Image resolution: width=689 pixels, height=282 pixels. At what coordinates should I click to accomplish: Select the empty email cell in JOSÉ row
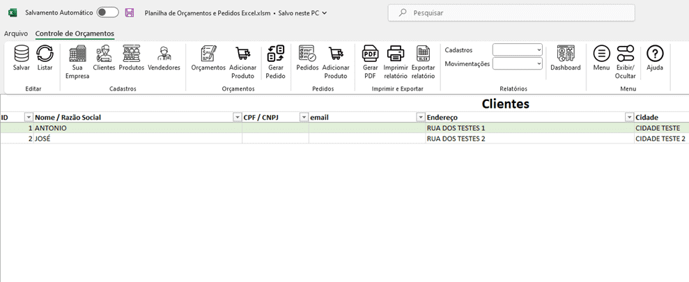pos(367,139)
